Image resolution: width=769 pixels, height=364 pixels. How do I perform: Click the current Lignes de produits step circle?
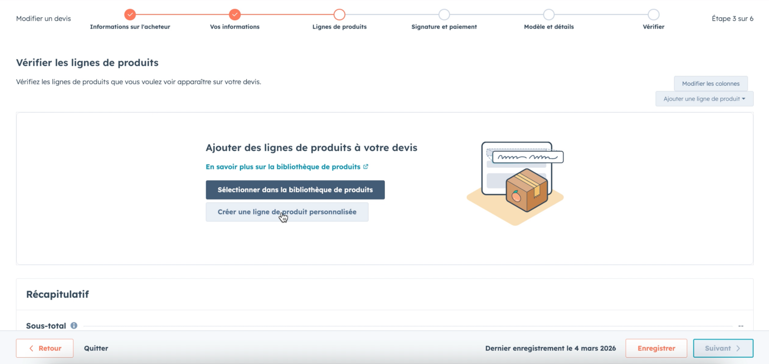pyautogui.click(x=339, y=14)
